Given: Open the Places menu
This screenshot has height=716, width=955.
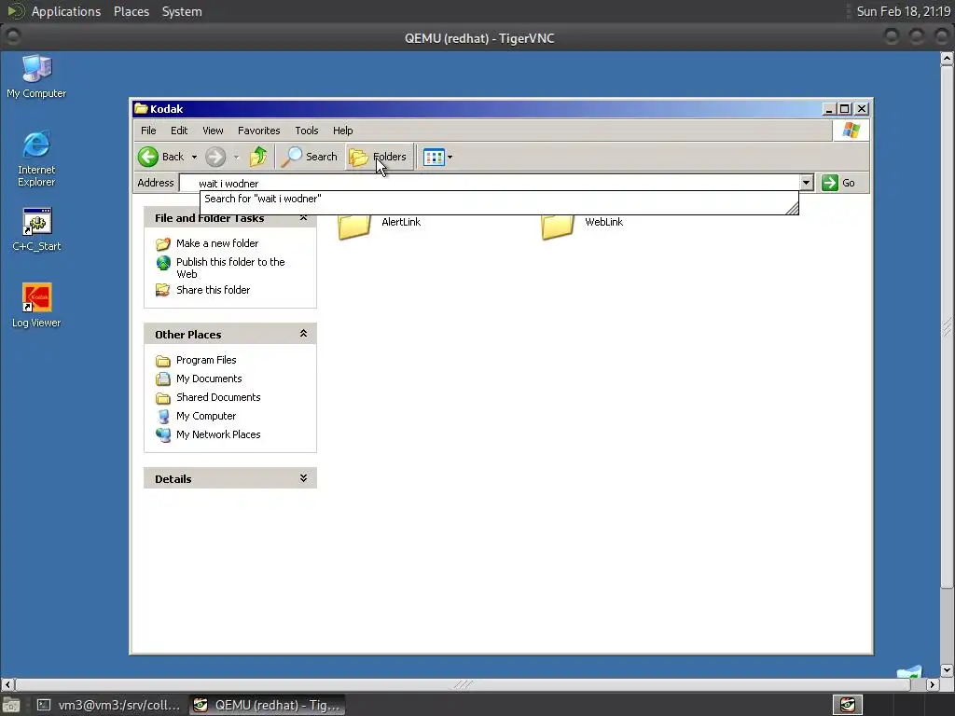Looking at the screenshot, I should pyautogui.click(x=131, y=11).
